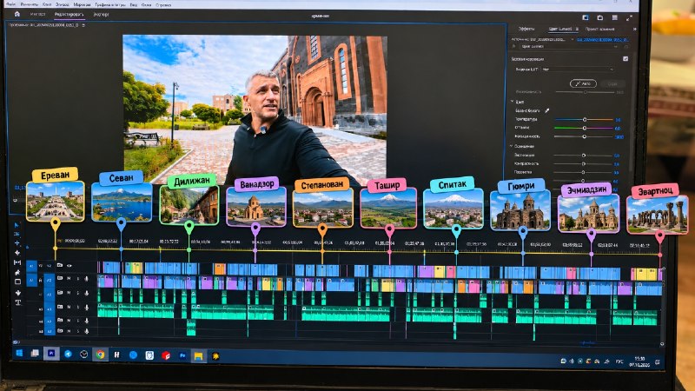Viewport: 695px width, 391px height.
Task: Open Telegram from the taskbar
Action: pyautogui.click(x=68, y=354)
